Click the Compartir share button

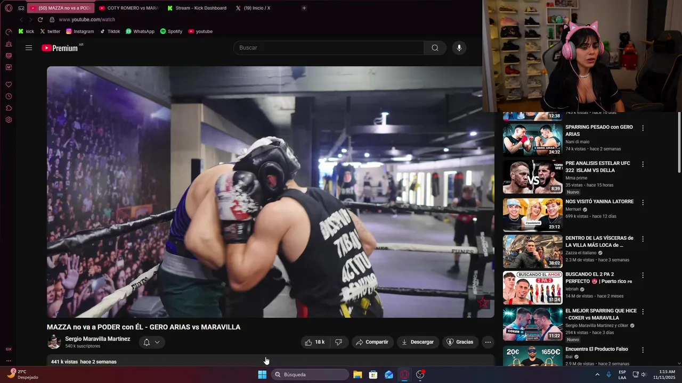pos(372,342)
